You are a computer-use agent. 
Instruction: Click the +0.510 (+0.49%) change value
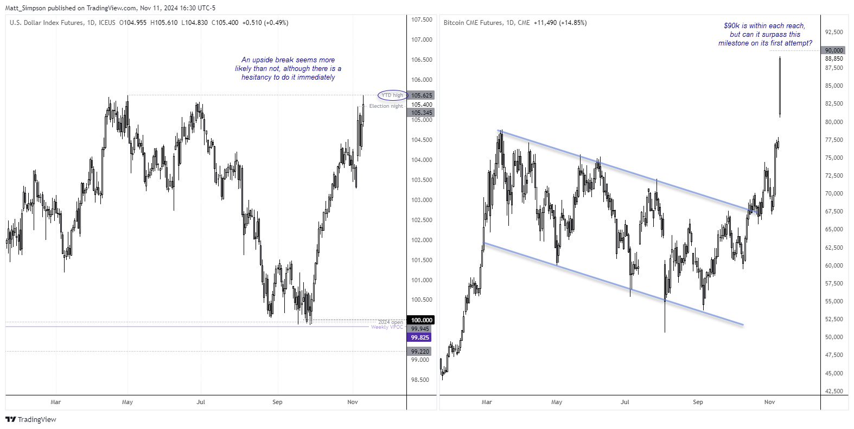coord(265,23)
